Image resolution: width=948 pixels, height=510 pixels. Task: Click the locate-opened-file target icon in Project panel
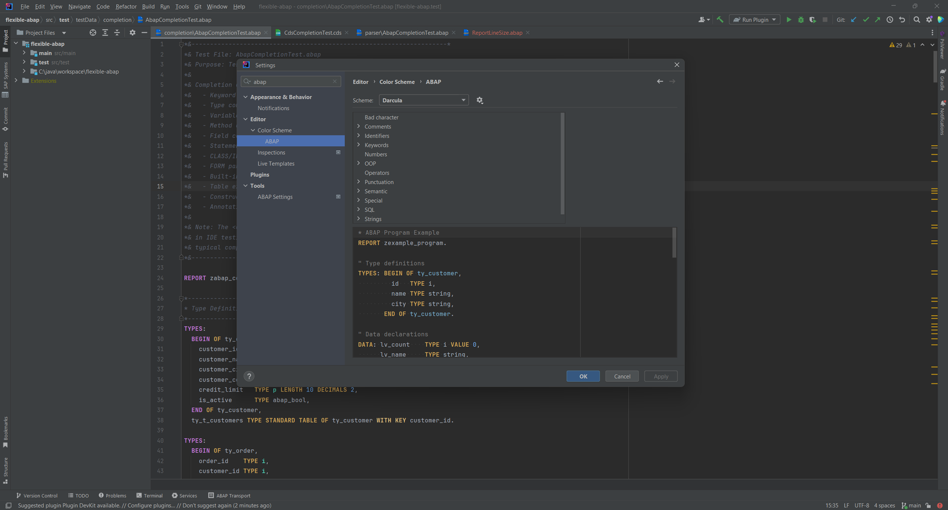92,33
